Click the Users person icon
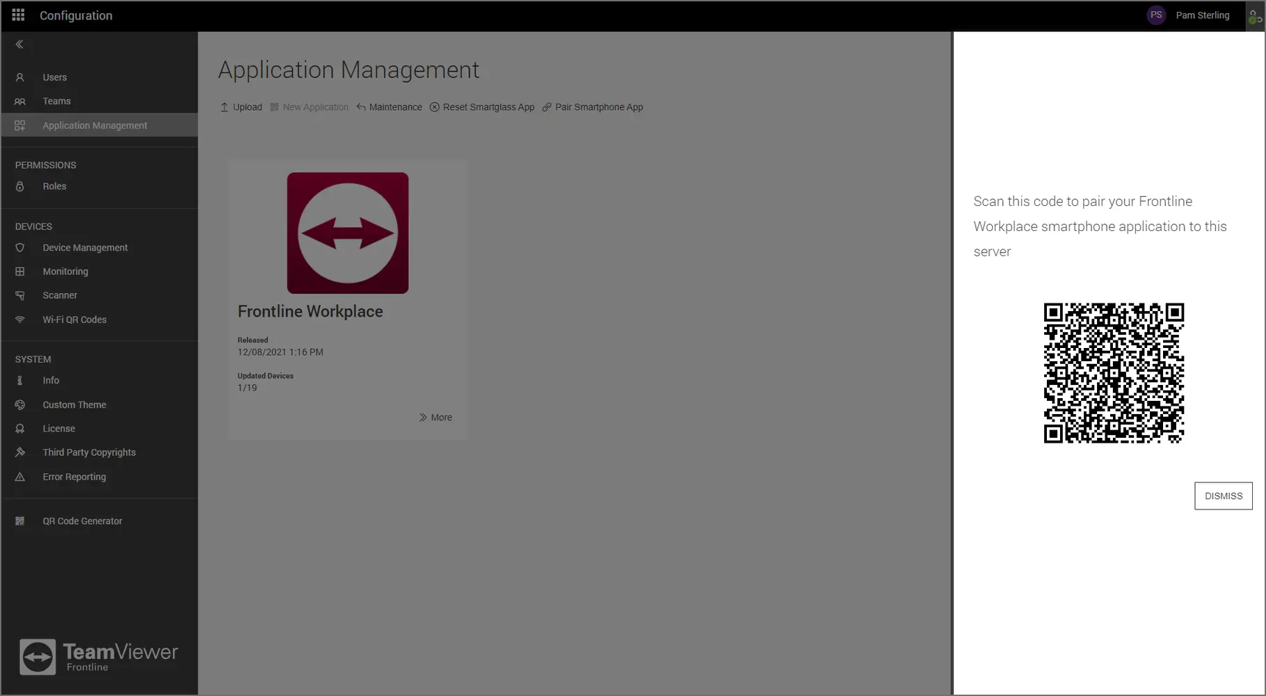The width and height of the screenshot is (1266, 696). tap(20, 77)
